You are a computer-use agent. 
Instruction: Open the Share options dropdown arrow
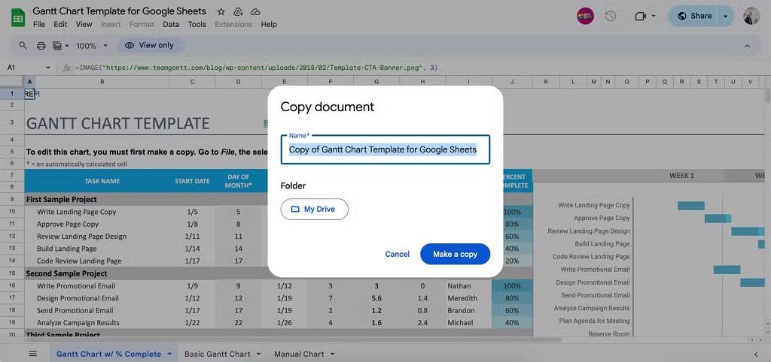pos(725,17)
